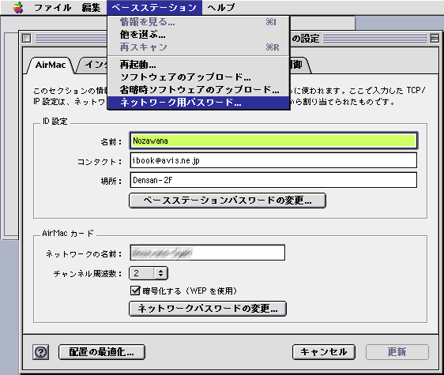Click the コンタクト email field

(273, 160)
